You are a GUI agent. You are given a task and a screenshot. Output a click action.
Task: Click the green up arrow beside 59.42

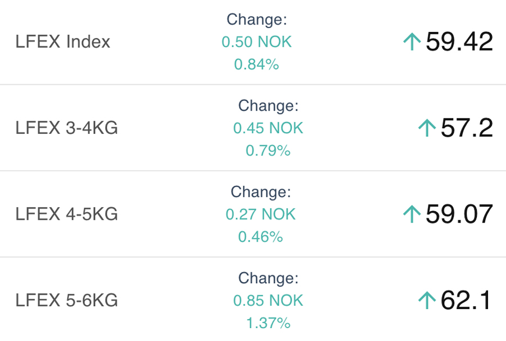pos(412,42)
